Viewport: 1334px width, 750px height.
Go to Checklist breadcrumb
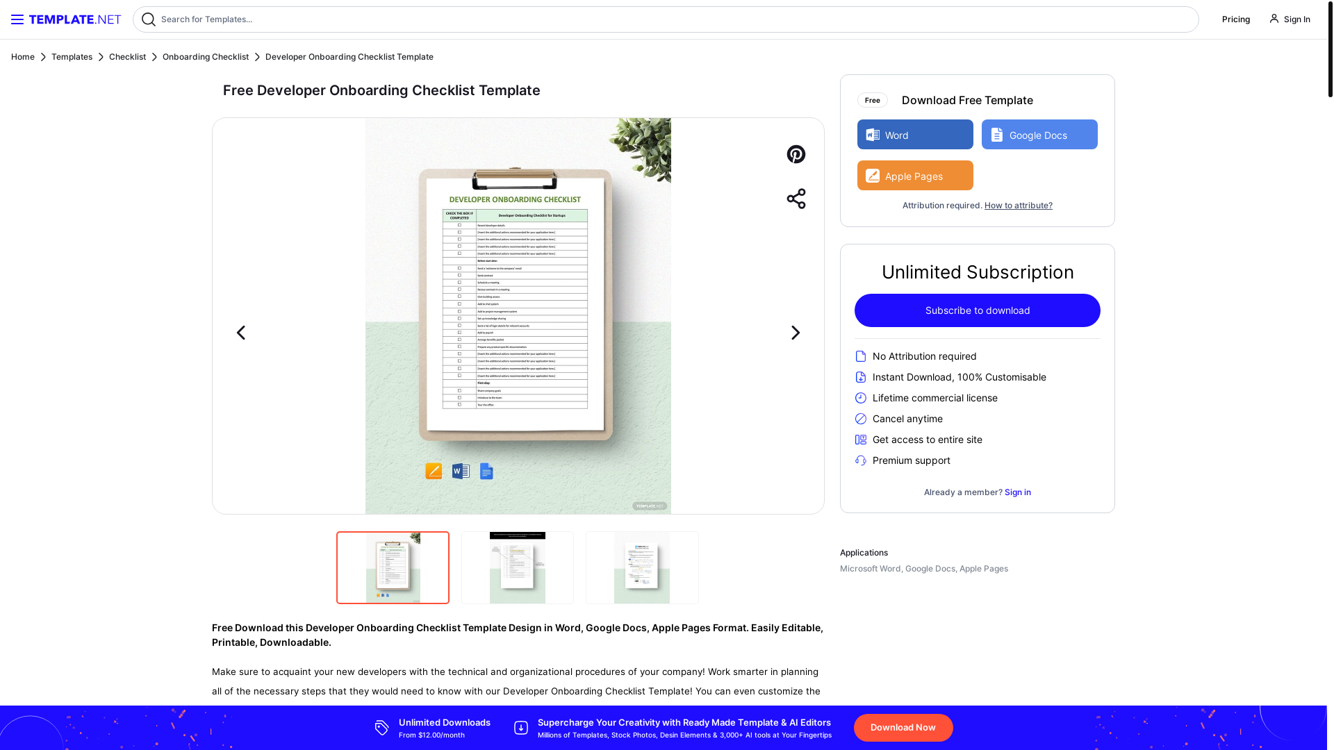127,57
